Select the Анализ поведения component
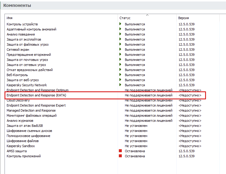 (x=21, y=34)
